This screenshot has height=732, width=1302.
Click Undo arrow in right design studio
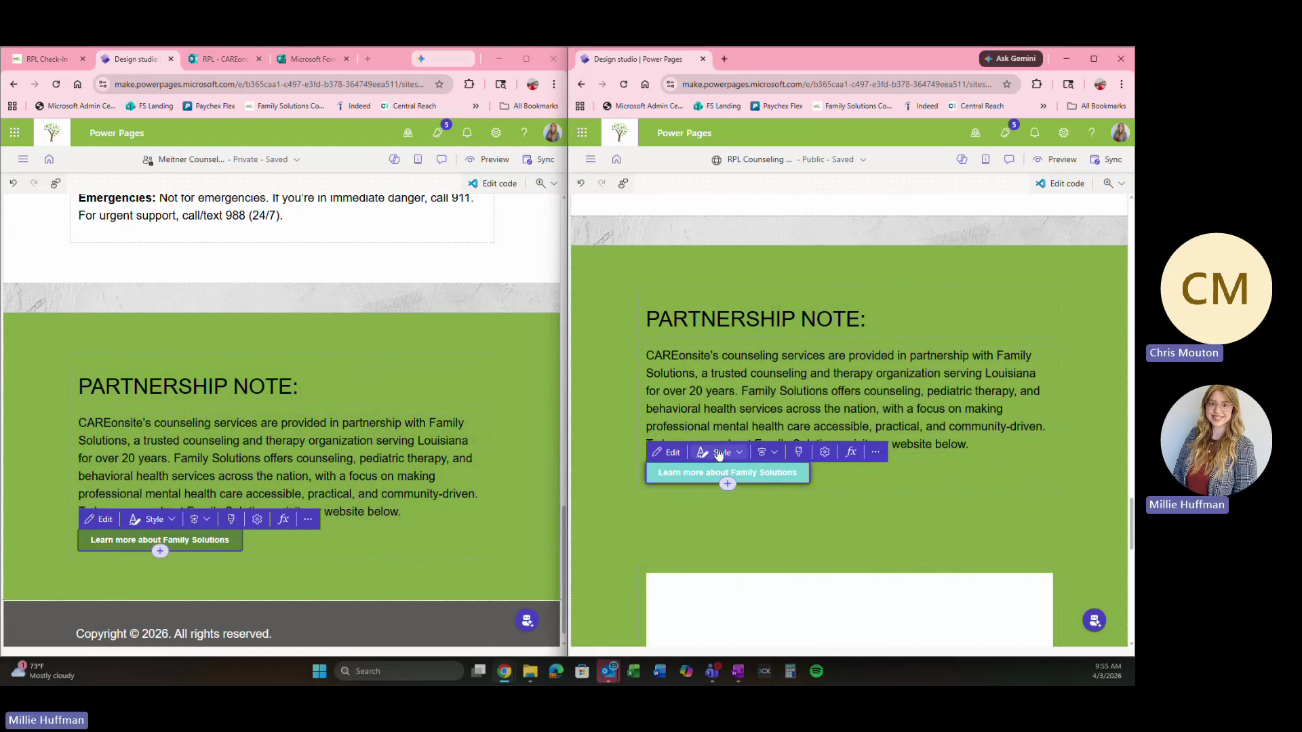pyautogui.click(x=580, y=183)
